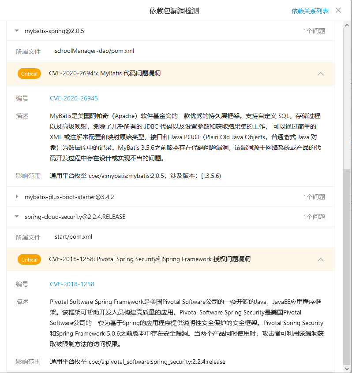This screenshot has width=352, height=373.
Task: Click the Pivotal Software Spring Framework description paragraph
Action: point(187,323)
